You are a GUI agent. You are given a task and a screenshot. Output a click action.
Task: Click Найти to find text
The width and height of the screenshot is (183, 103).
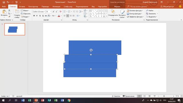150,11
